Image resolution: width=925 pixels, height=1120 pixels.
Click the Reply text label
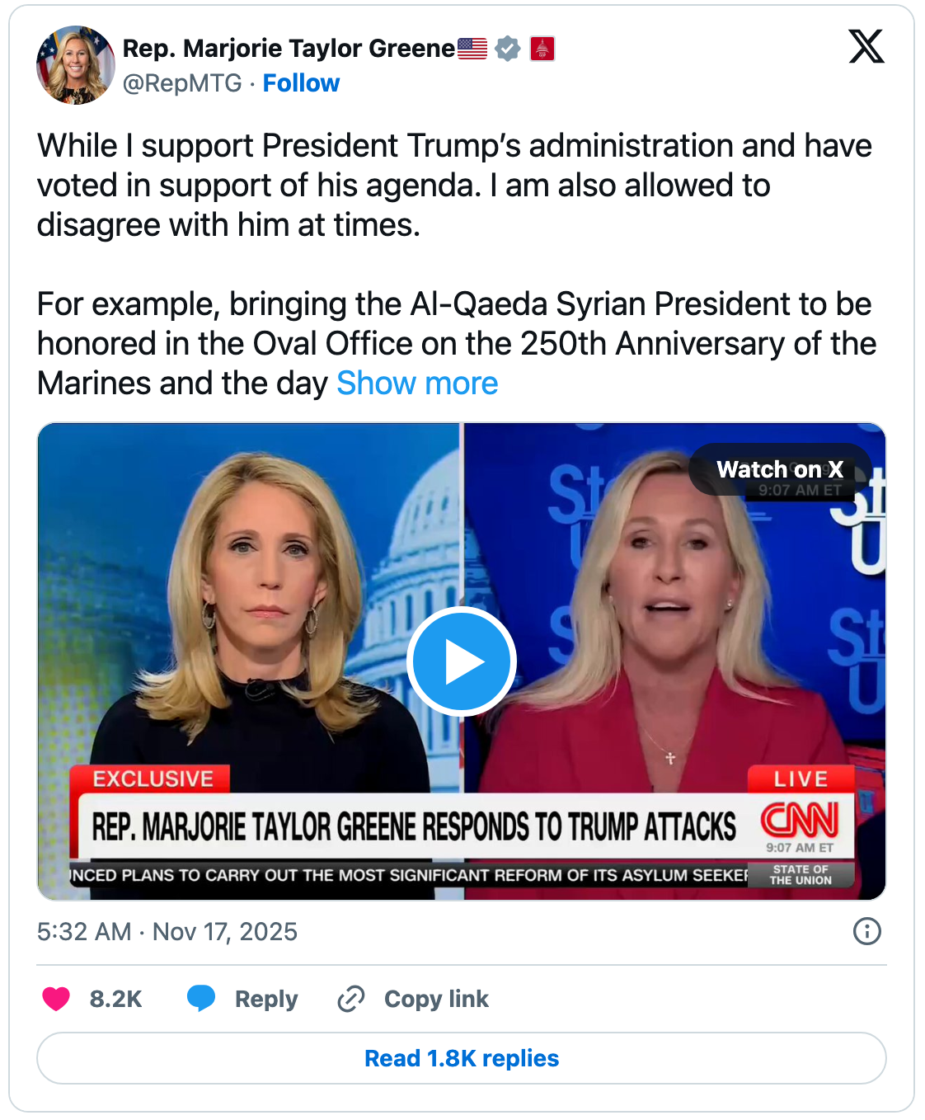coord(266,999)
